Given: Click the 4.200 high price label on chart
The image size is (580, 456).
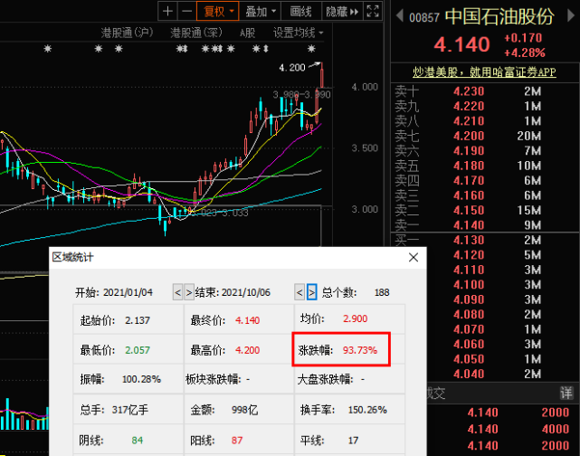Looking at the screenshot, I should (x=292, y=68).
